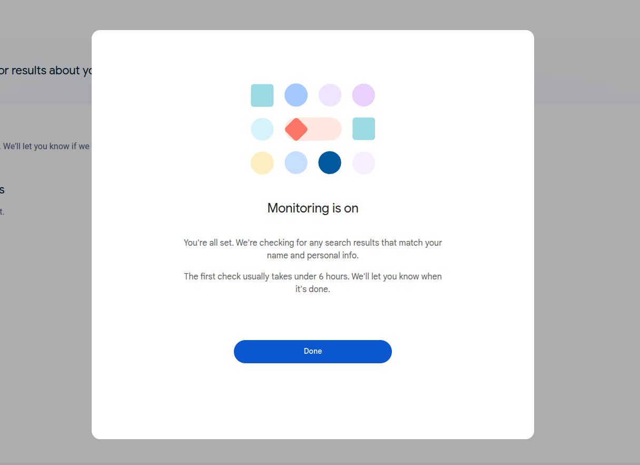
Task: Click the teal square beside the peach pill
Action: [x=363, y=129]
